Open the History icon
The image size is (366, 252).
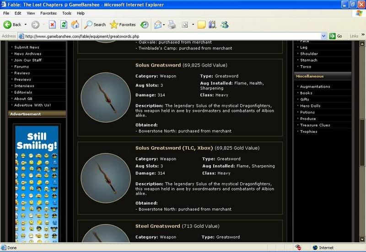144,25
